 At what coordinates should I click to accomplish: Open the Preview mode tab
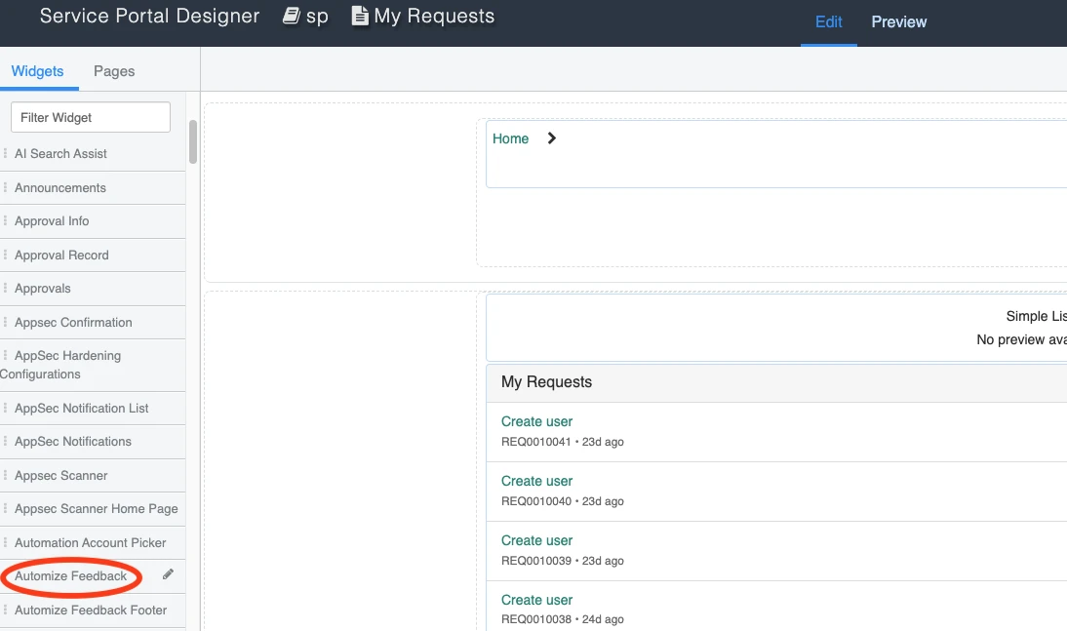coord(898,22)
